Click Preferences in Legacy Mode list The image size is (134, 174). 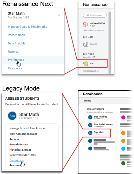(x=17, y=160)
